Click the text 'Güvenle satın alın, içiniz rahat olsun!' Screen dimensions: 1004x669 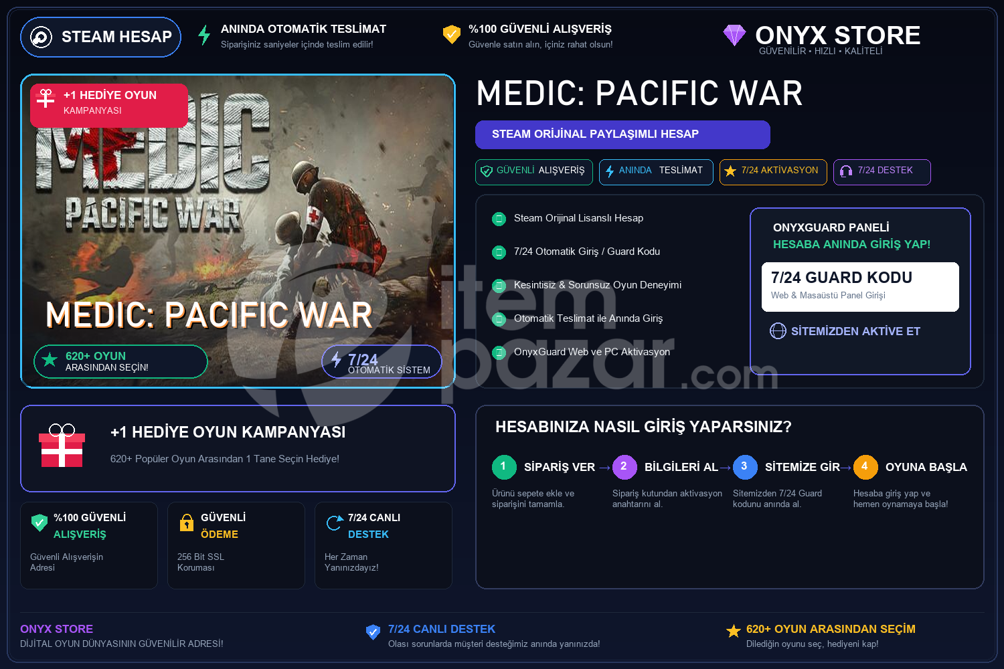541,45
